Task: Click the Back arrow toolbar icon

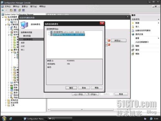Action: (x=3, y=10)
